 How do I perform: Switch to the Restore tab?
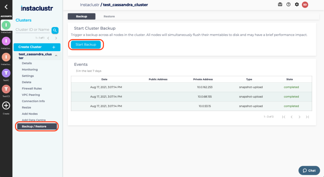pyautogui.click(x=109, y=16)
